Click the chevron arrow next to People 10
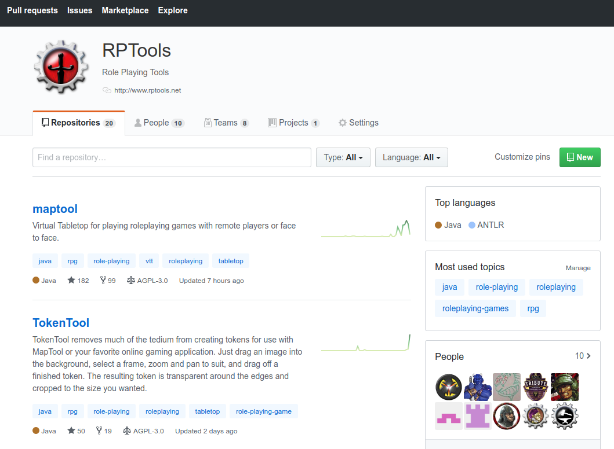This screenshot has height=449, width=614. coord(588,356)
